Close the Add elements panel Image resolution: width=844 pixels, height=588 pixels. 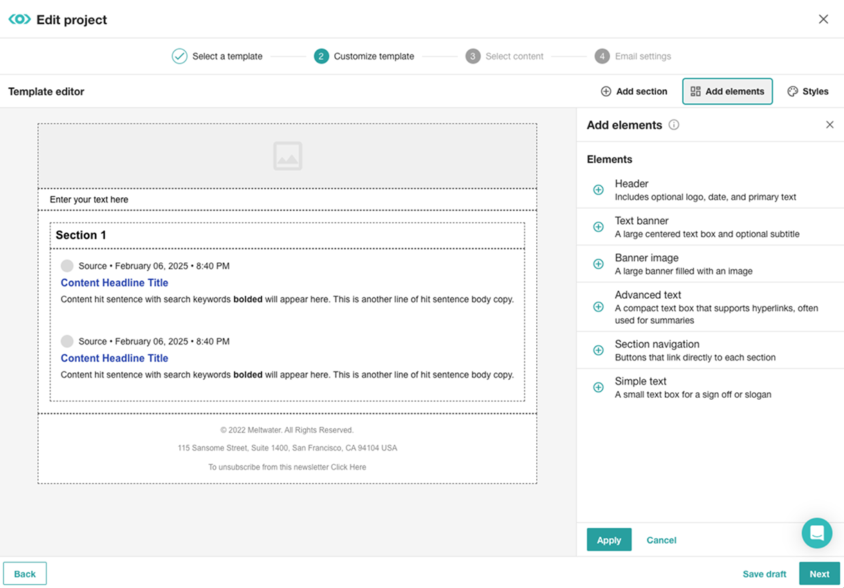tap(829, 125)
